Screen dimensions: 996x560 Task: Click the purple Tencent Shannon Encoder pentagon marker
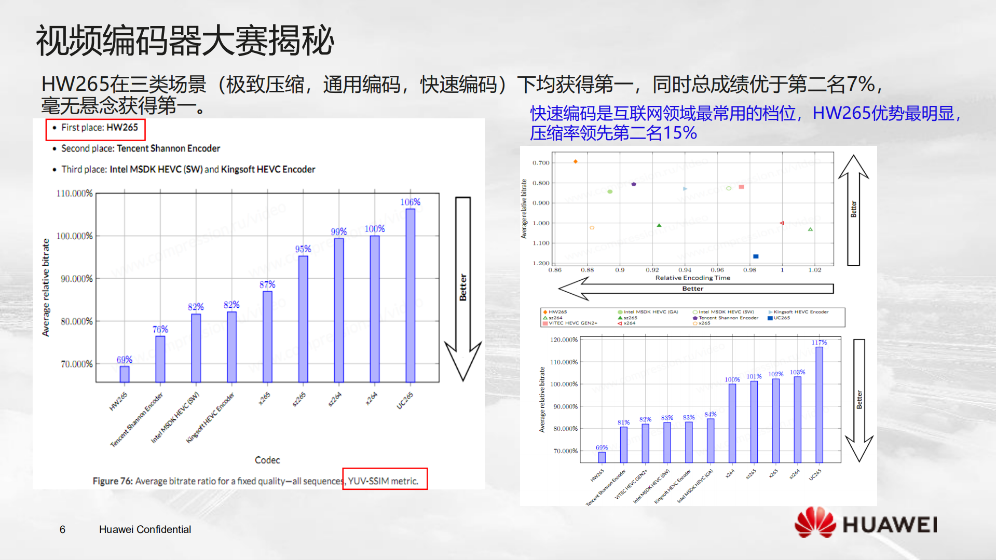633,184
